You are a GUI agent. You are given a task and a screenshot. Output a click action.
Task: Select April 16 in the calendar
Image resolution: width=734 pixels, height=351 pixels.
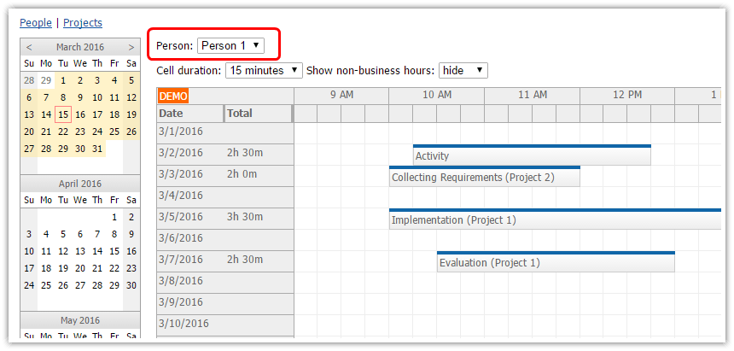pyautogui.click(x=131, y=251)
